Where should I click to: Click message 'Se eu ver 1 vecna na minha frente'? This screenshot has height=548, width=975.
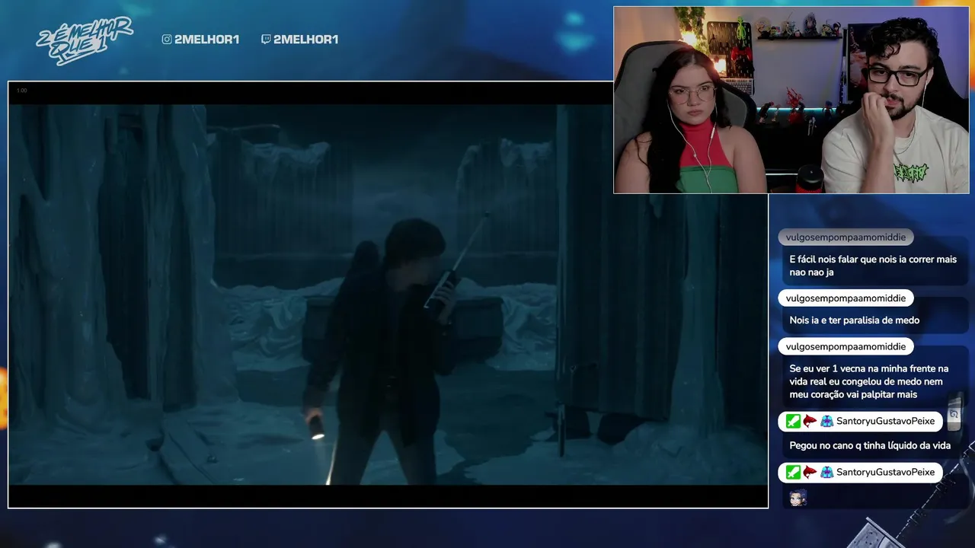(869, 381)
